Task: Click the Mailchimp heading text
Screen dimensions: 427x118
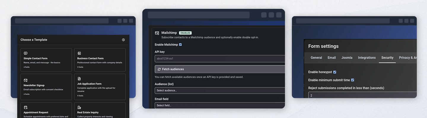Action: pyautogui.click(x=169, y=33)
